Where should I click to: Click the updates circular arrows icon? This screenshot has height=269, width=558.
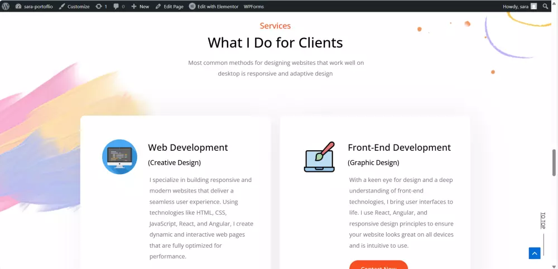tap(99, 6)
